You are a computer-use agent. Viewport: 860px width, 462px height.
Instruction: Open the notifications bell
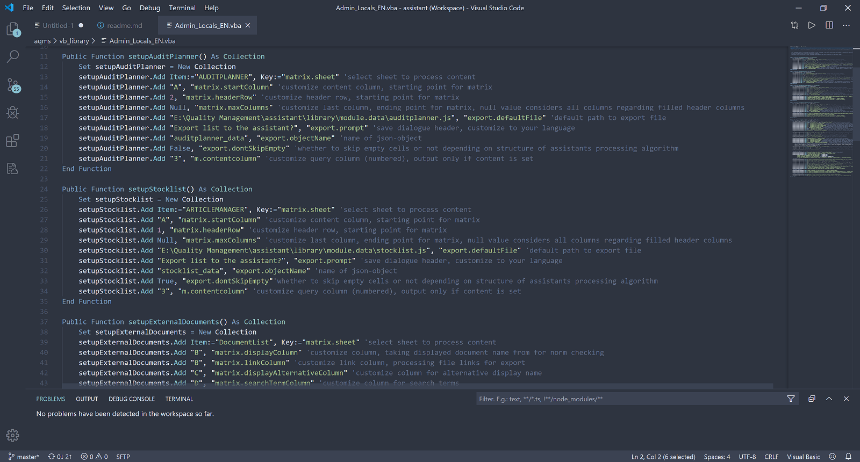pos(848,457)
